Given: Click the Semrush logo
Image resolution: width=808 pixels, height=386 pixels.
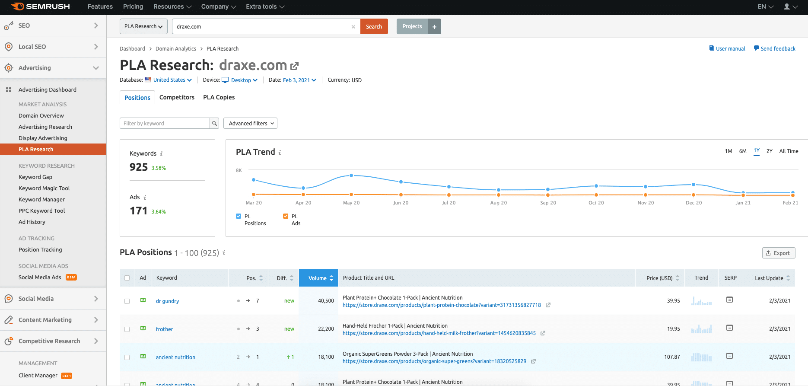Looking at the screenshot, I should (40, 6).
